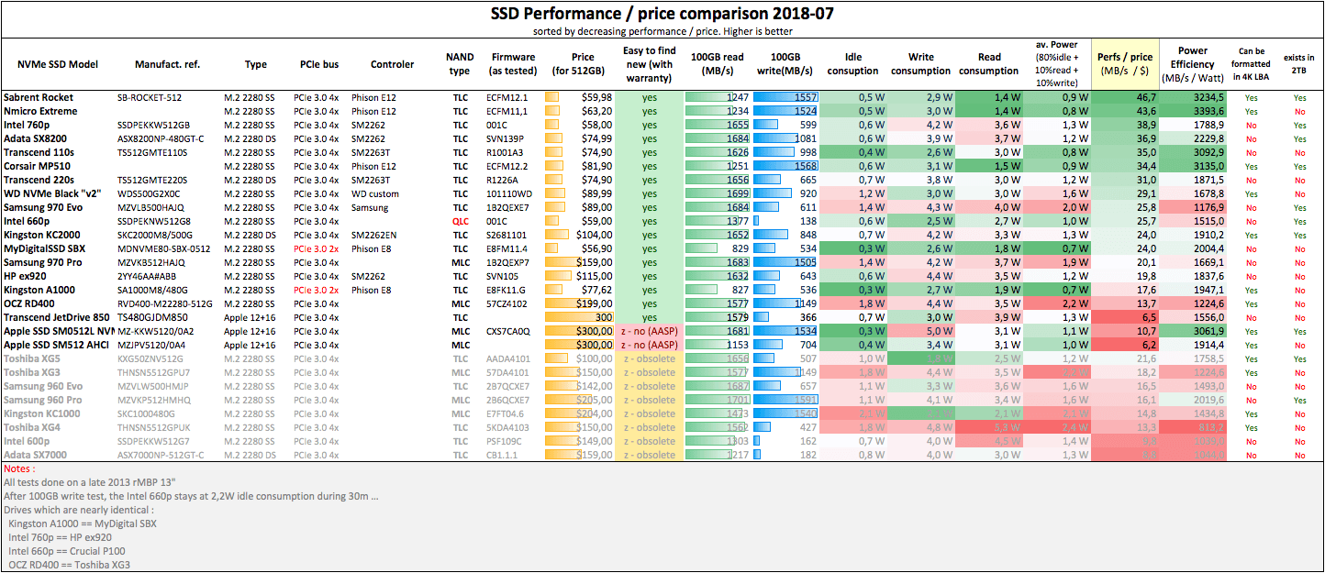This screenshot has width=1325, height=573.
Task: Click the "Controler" column header
Action: (x=392, y=64)
